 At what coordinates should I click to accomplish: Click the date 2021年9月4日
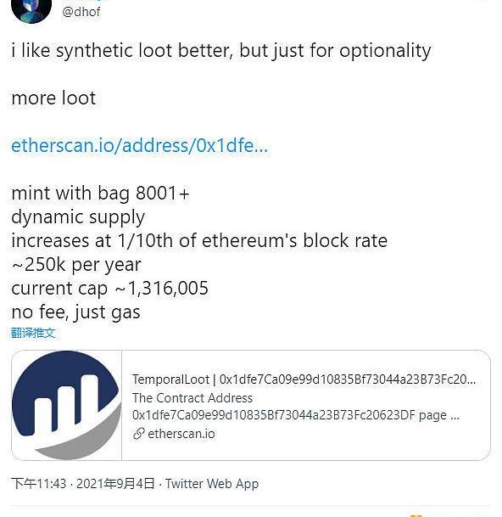point(115,484)
